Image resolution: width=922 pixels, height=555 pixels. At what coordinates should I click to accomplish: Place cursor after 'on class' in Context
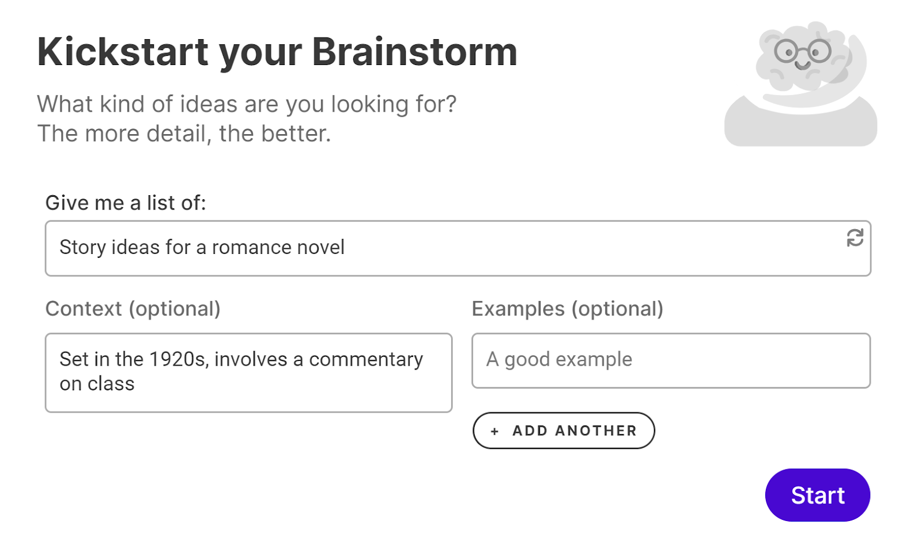[136, 384]
